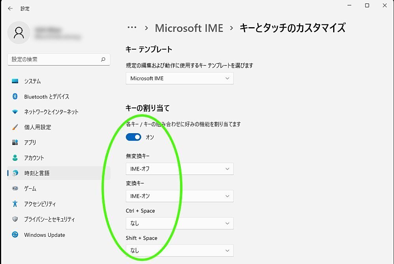Click the user profile avatar icon
This screenshot has height=264, width=394.
[x=19, y=33]
